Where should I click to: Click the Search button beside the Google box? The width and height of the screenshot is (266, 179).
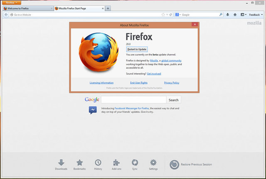click(x=174, y=100)
